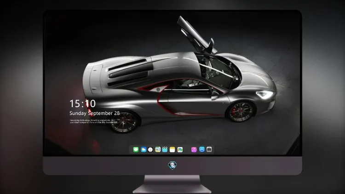
Task: Open the Clock app in the dock
Action: [150, 149]
